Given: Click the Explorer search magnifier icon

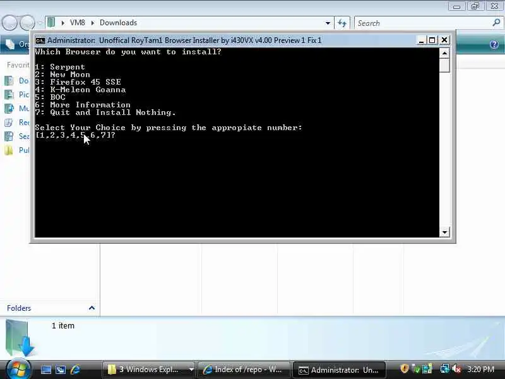Looking at the screenshot, I should tap(496, 23).
